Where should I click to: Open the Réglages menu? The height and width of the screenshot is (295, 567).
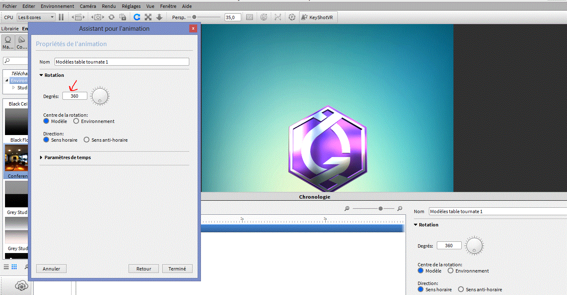pyautogui.click(x=131, y=6)
